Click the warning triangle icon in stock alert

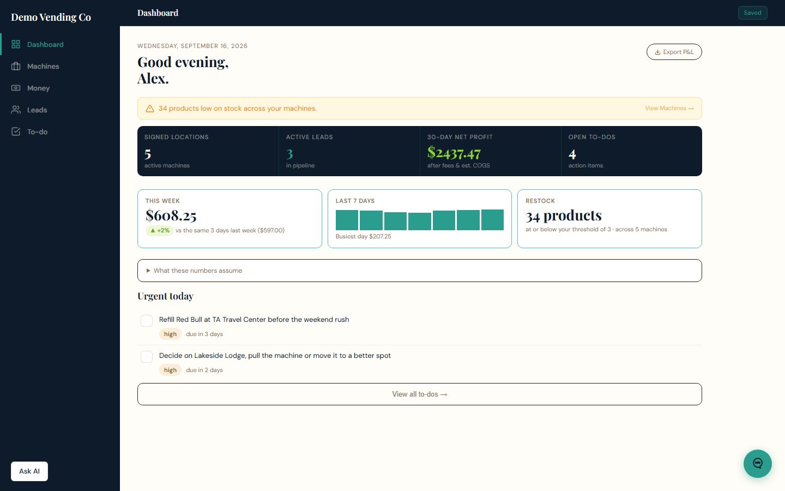click(x=150, y=109)
